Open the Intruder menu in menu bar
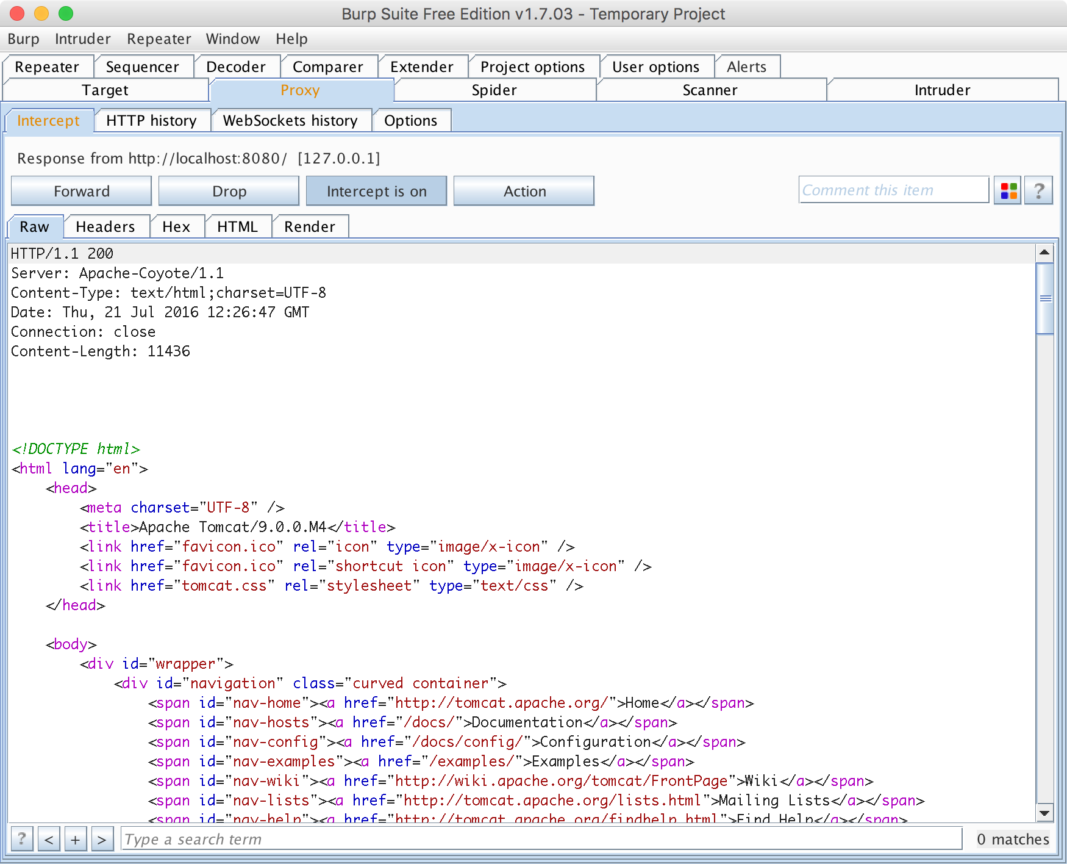 (82, 39)
